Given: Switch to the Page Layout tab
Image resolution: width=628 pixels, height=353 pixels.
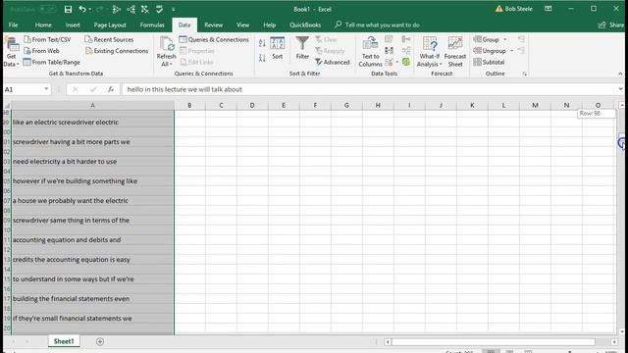Looking at the screenshot, I should (x=110, y=25).
